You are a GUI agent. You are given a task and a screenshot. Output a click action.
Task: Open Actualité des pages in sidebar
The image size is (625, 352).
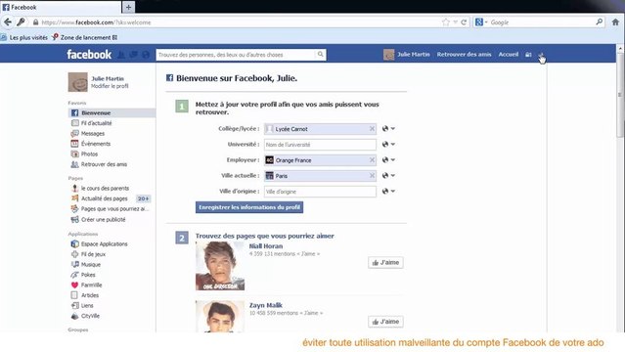tap(104, 198)
